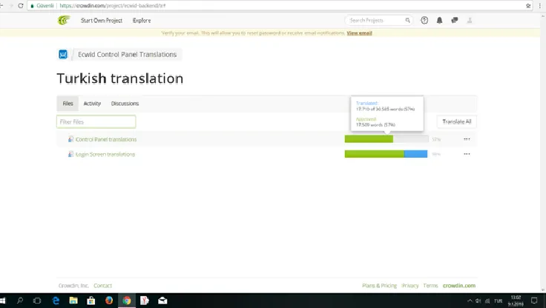Click the browser address bar URL
Screen dimensions: 546x308
pos(113,6)
